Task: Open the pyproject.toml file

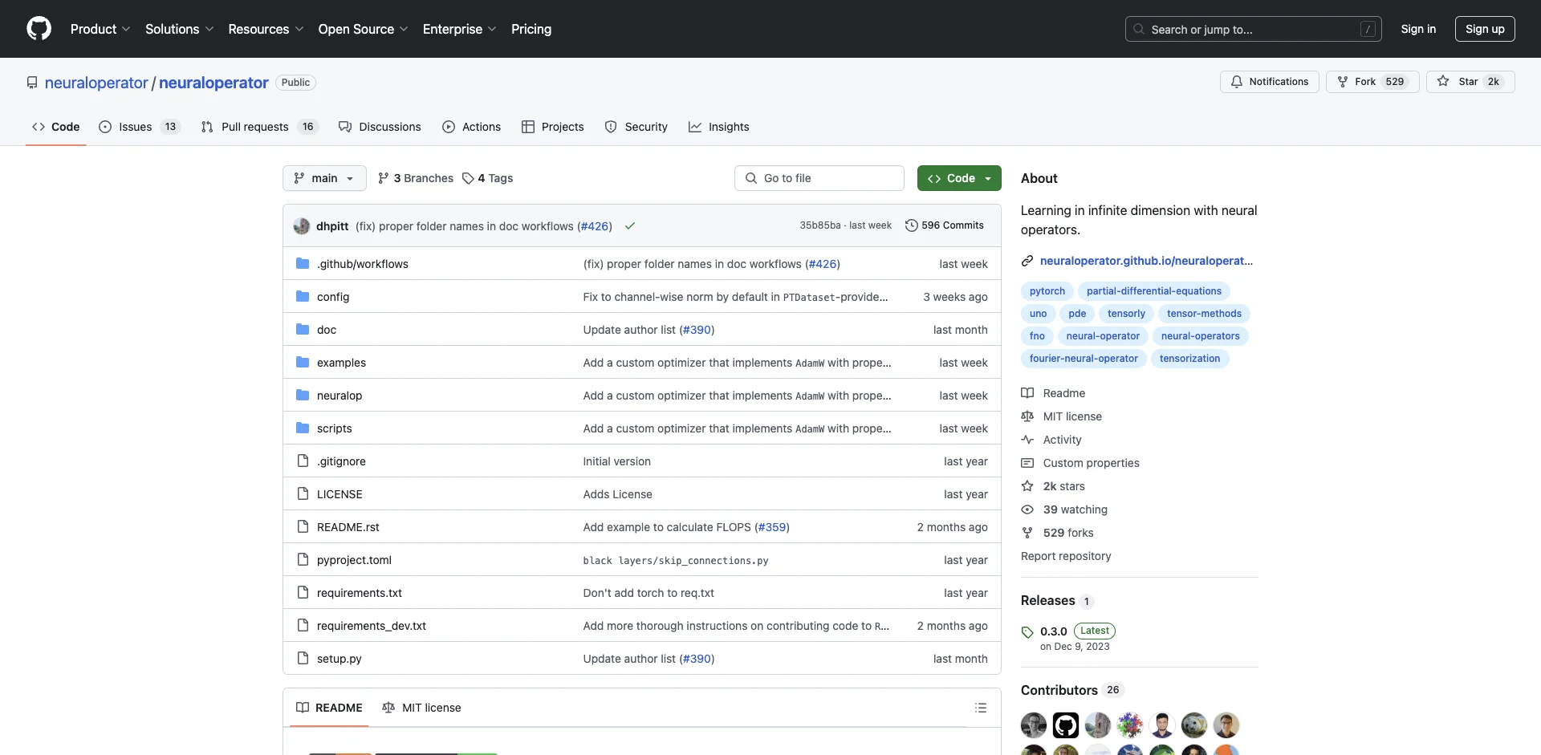Action: (354, 560)
